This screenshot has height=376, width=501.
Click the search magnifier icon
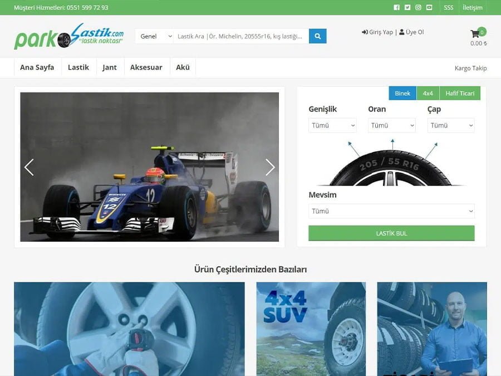[317, 36]
